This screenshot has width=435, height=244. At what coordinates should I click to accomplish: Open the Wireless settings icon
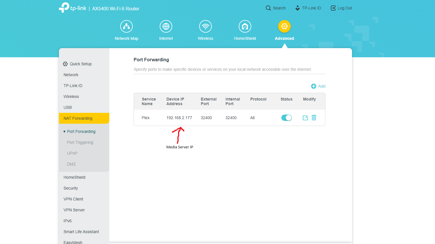tap(205, 26)
